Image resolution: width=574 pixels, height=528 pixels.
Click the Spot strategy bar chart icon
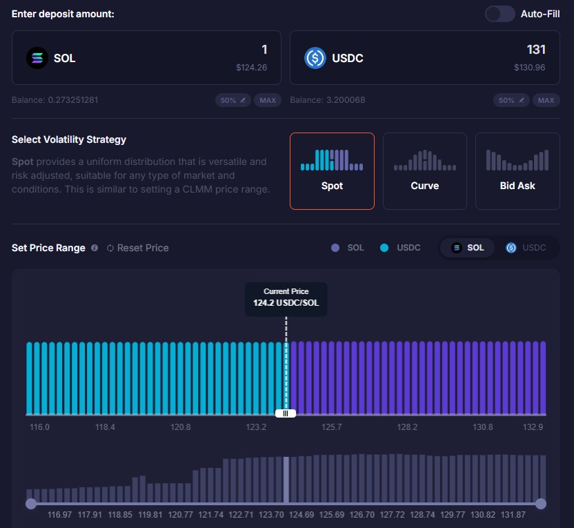(332, 160)
